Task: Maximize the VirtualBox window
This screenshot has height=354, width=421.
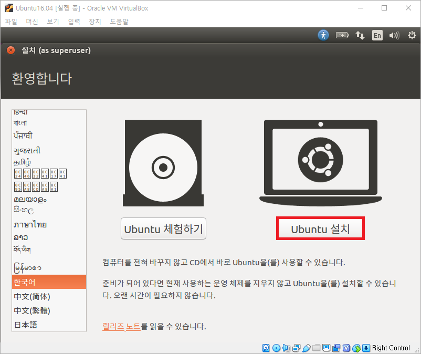Action: point(384,8)
